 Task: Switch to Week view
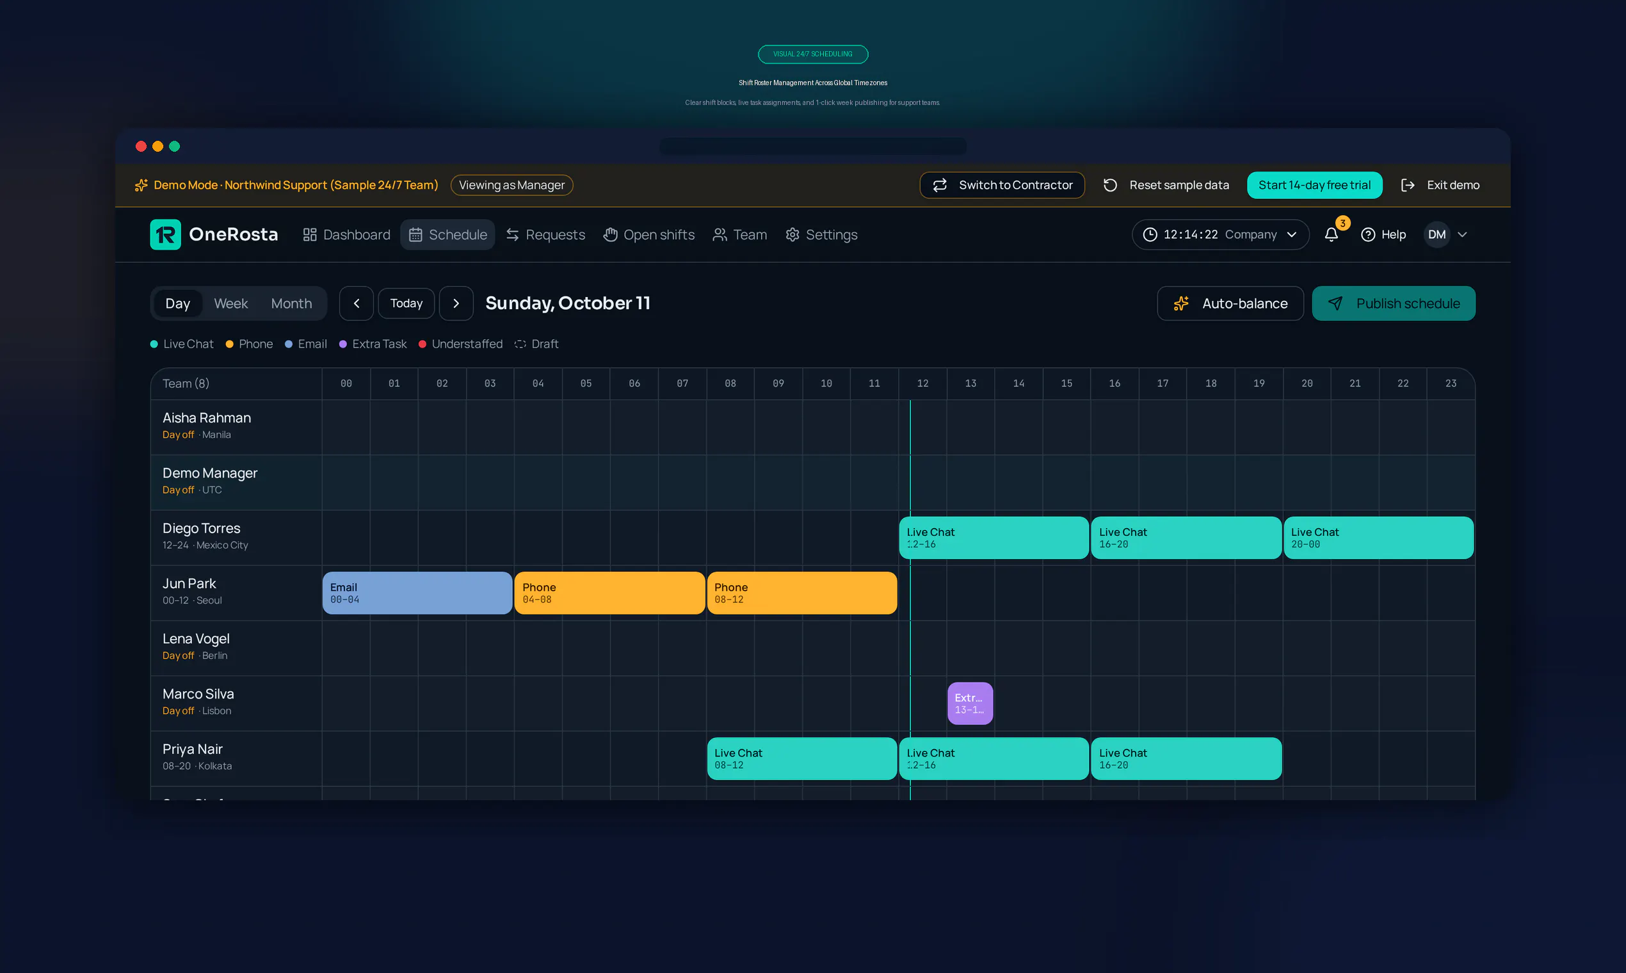(x=231, y=303)
